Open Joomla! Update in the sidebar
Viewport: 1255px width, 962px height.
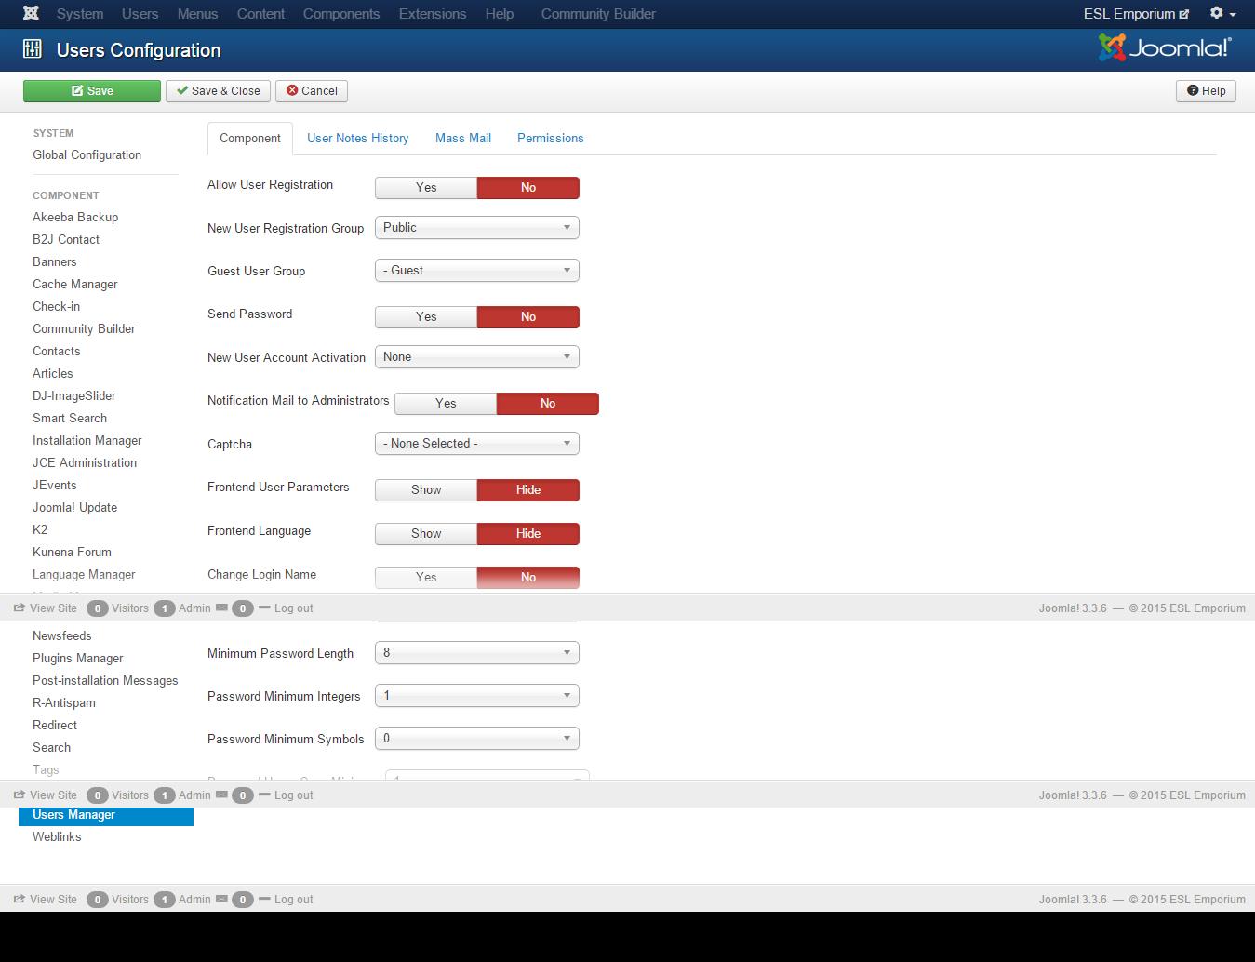coord(75,508)
